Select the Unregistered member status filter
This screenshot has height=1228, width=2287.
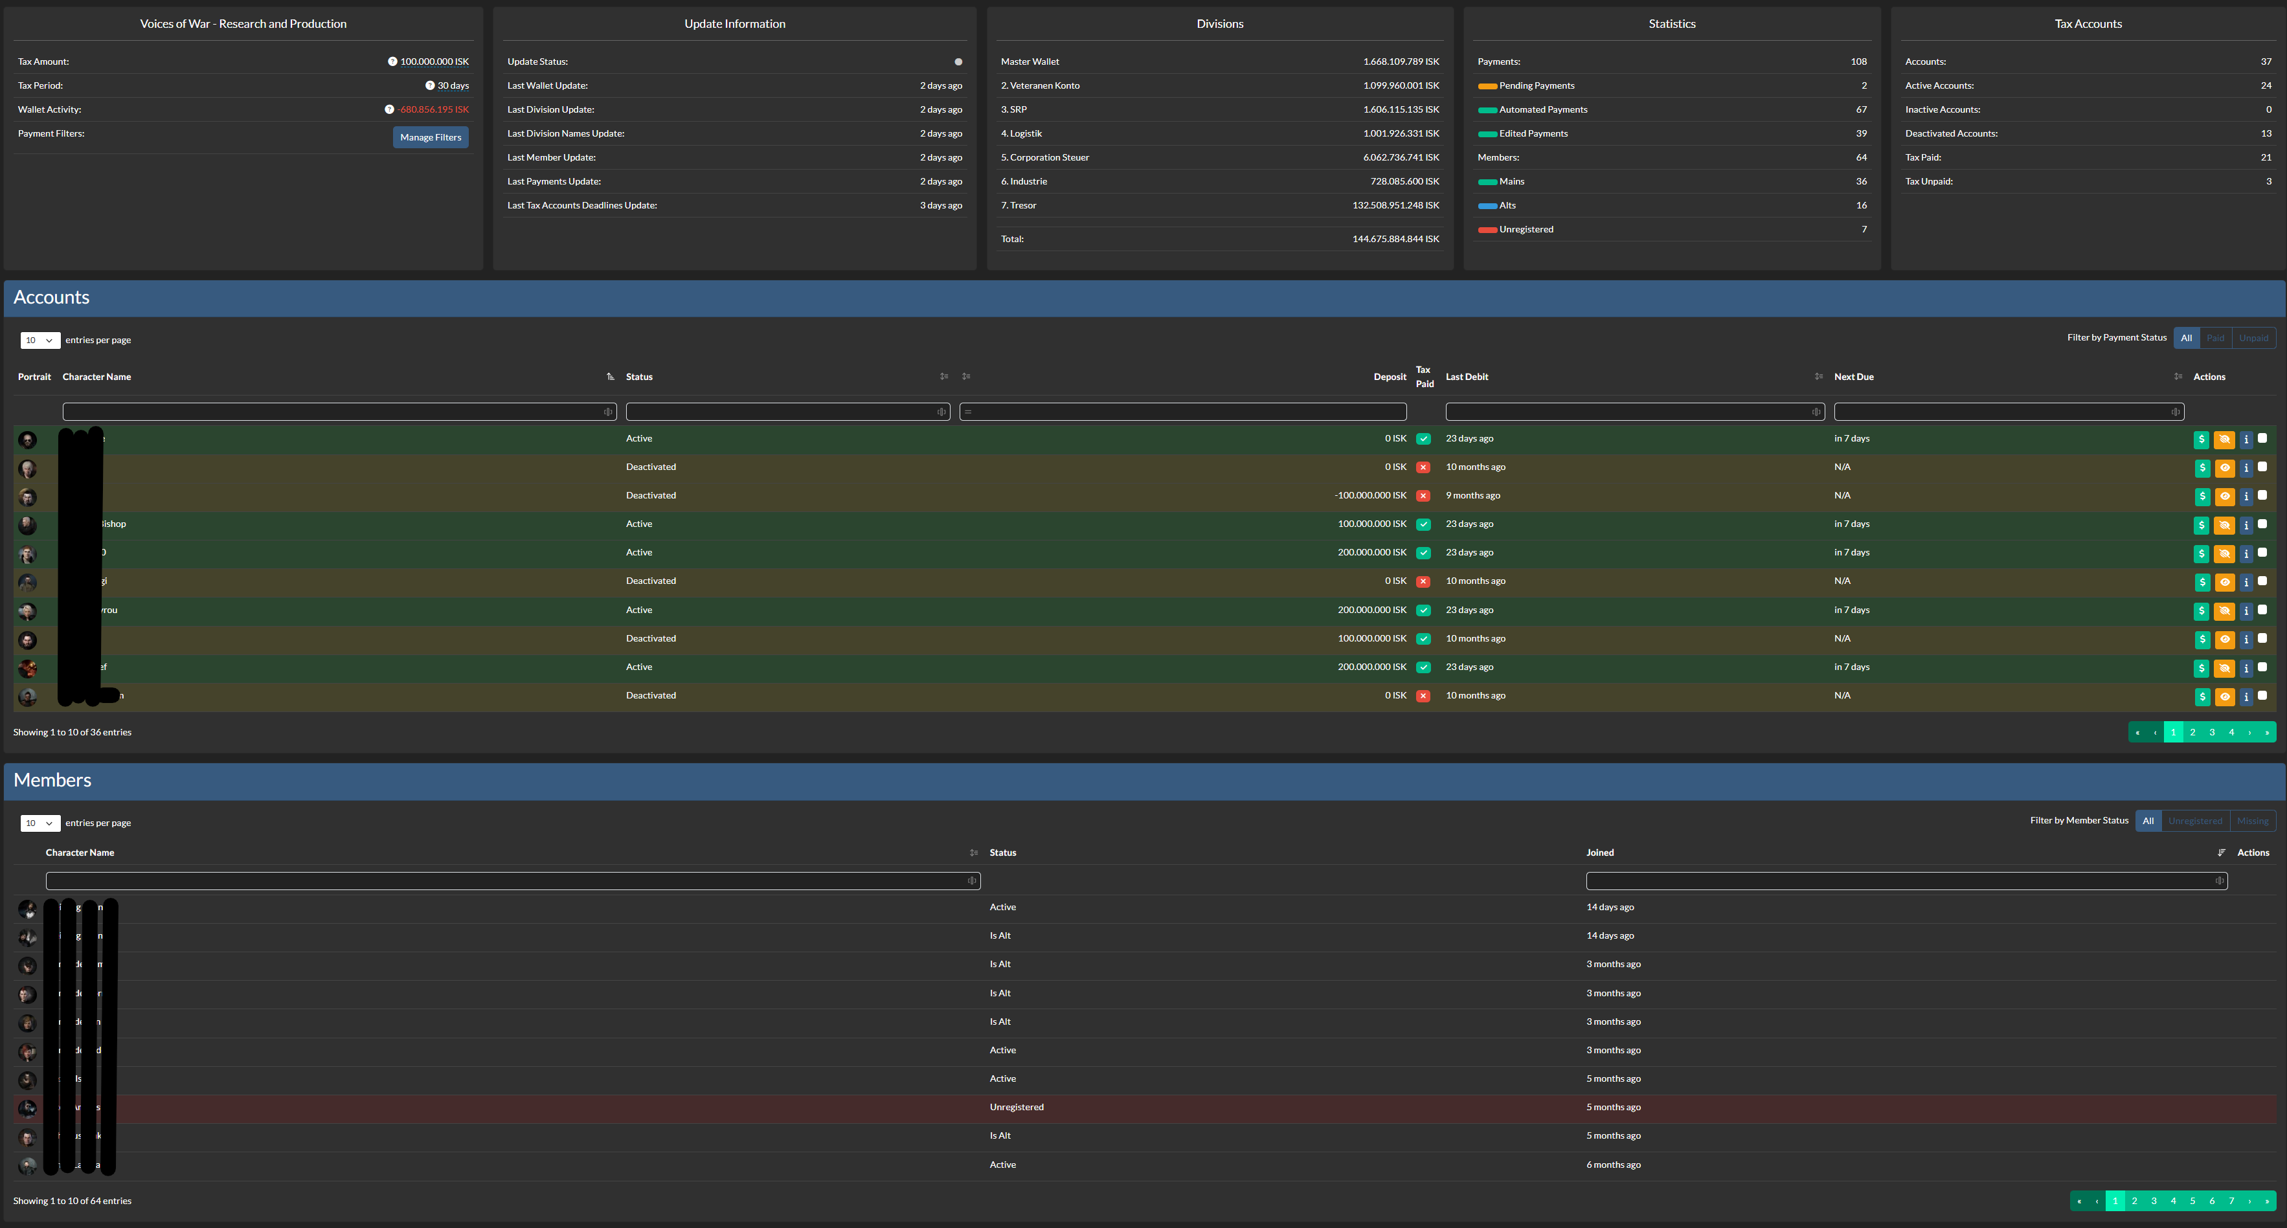[x=2194, y=820]
